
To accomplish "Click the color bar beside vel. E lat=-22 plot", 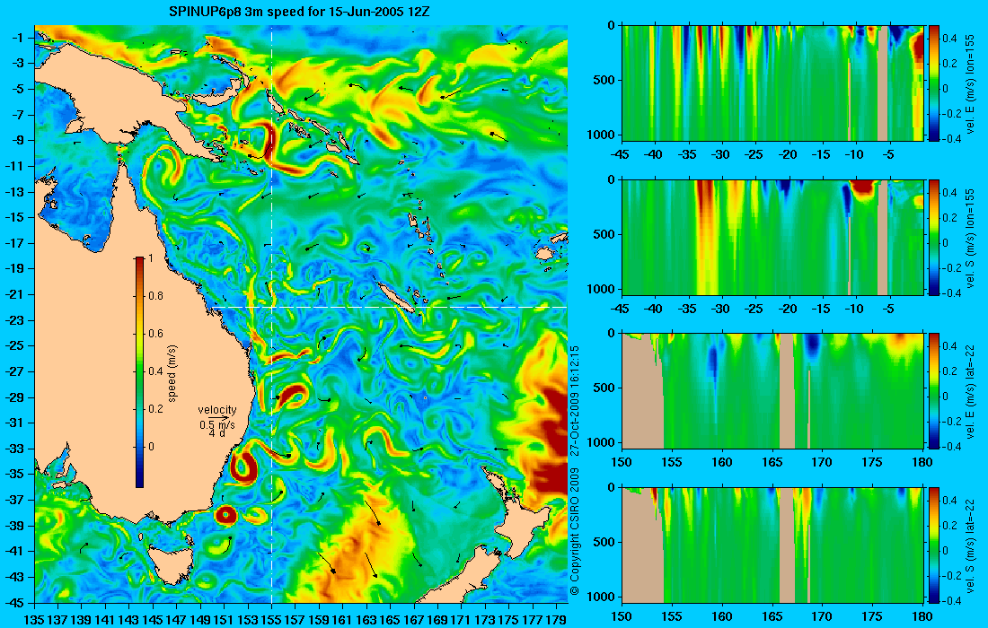I will [x=934, y=391].
